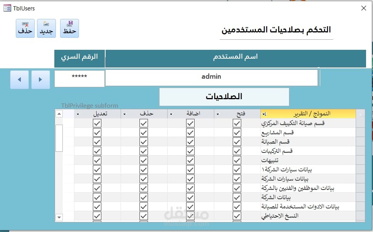This screenshot has height=232, width=373.
Task: Select text بيانات الشركة
Action: [276, 197]
